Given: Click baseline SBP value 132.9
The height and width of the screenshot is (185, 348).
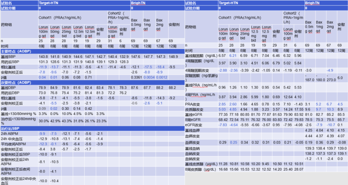Looking at the screenshot, I should pyautogui.click(x=124, y=57).
